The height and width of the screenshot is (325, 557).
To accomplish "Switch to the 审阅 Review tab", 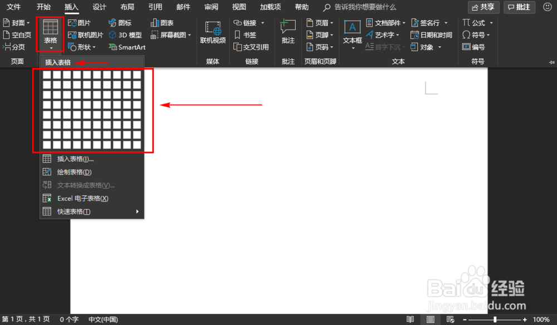I will point(211,7).
